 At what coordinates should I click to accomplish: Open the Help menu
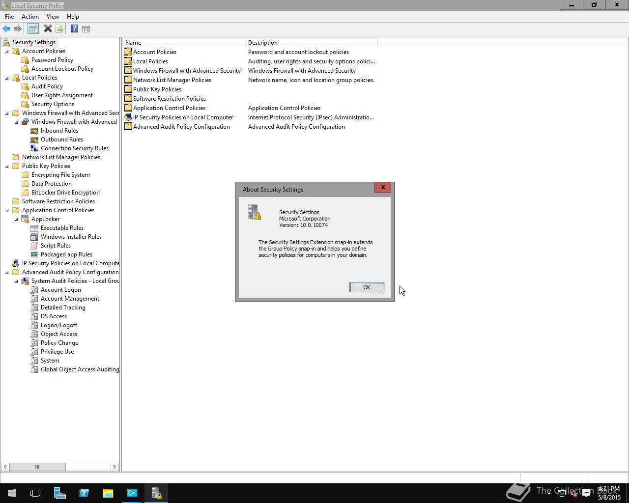[73, 17]
